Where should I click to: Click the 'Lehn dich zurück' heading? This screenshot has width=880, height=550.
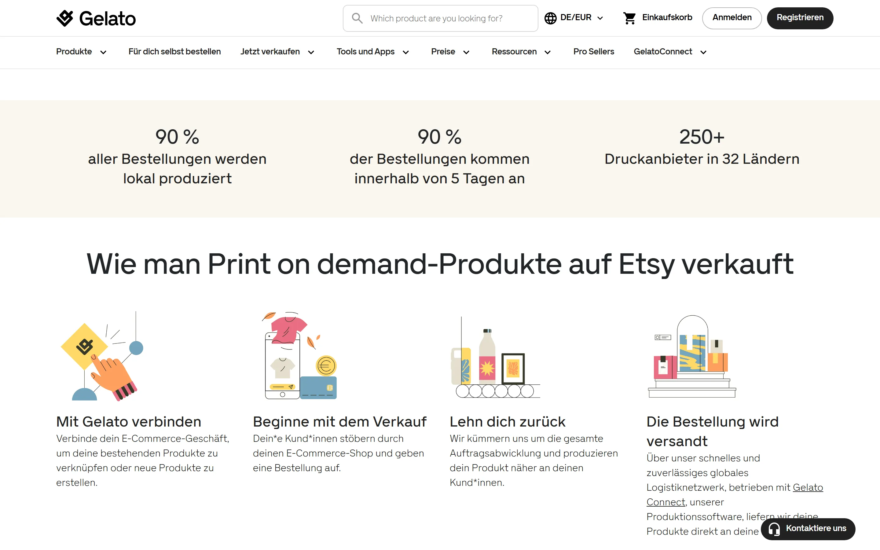(x=508, y=422)
